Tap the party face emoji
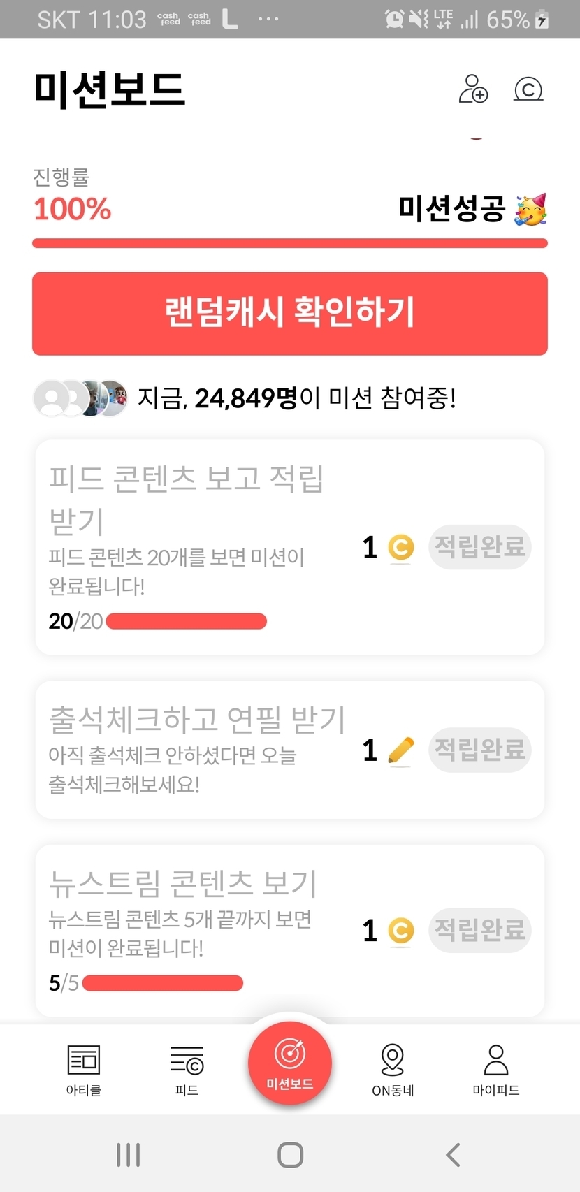 530,210
